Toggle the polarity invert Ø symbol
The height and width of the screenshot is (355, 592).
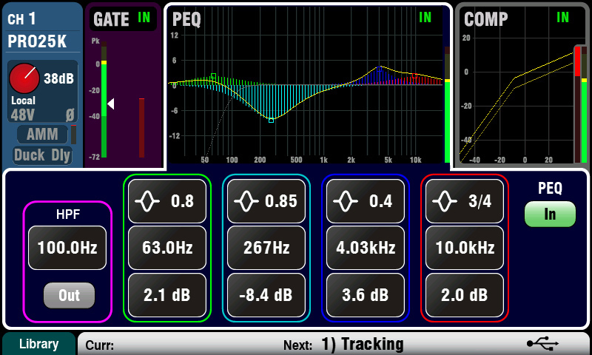tap(69, 115)
